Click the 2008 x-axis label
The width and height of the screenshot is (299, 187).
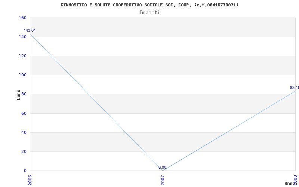tap(295, 180)
